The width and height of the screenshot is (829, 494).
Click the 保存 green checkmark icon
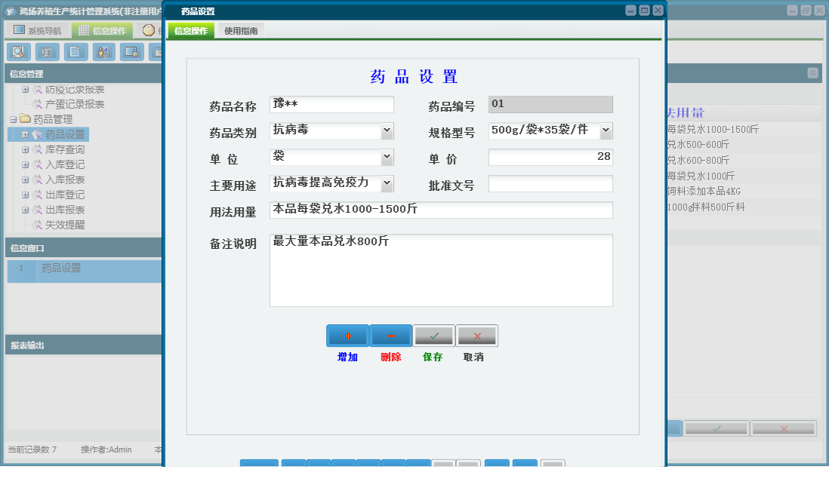pyautogui.click(x=433, y=335)
